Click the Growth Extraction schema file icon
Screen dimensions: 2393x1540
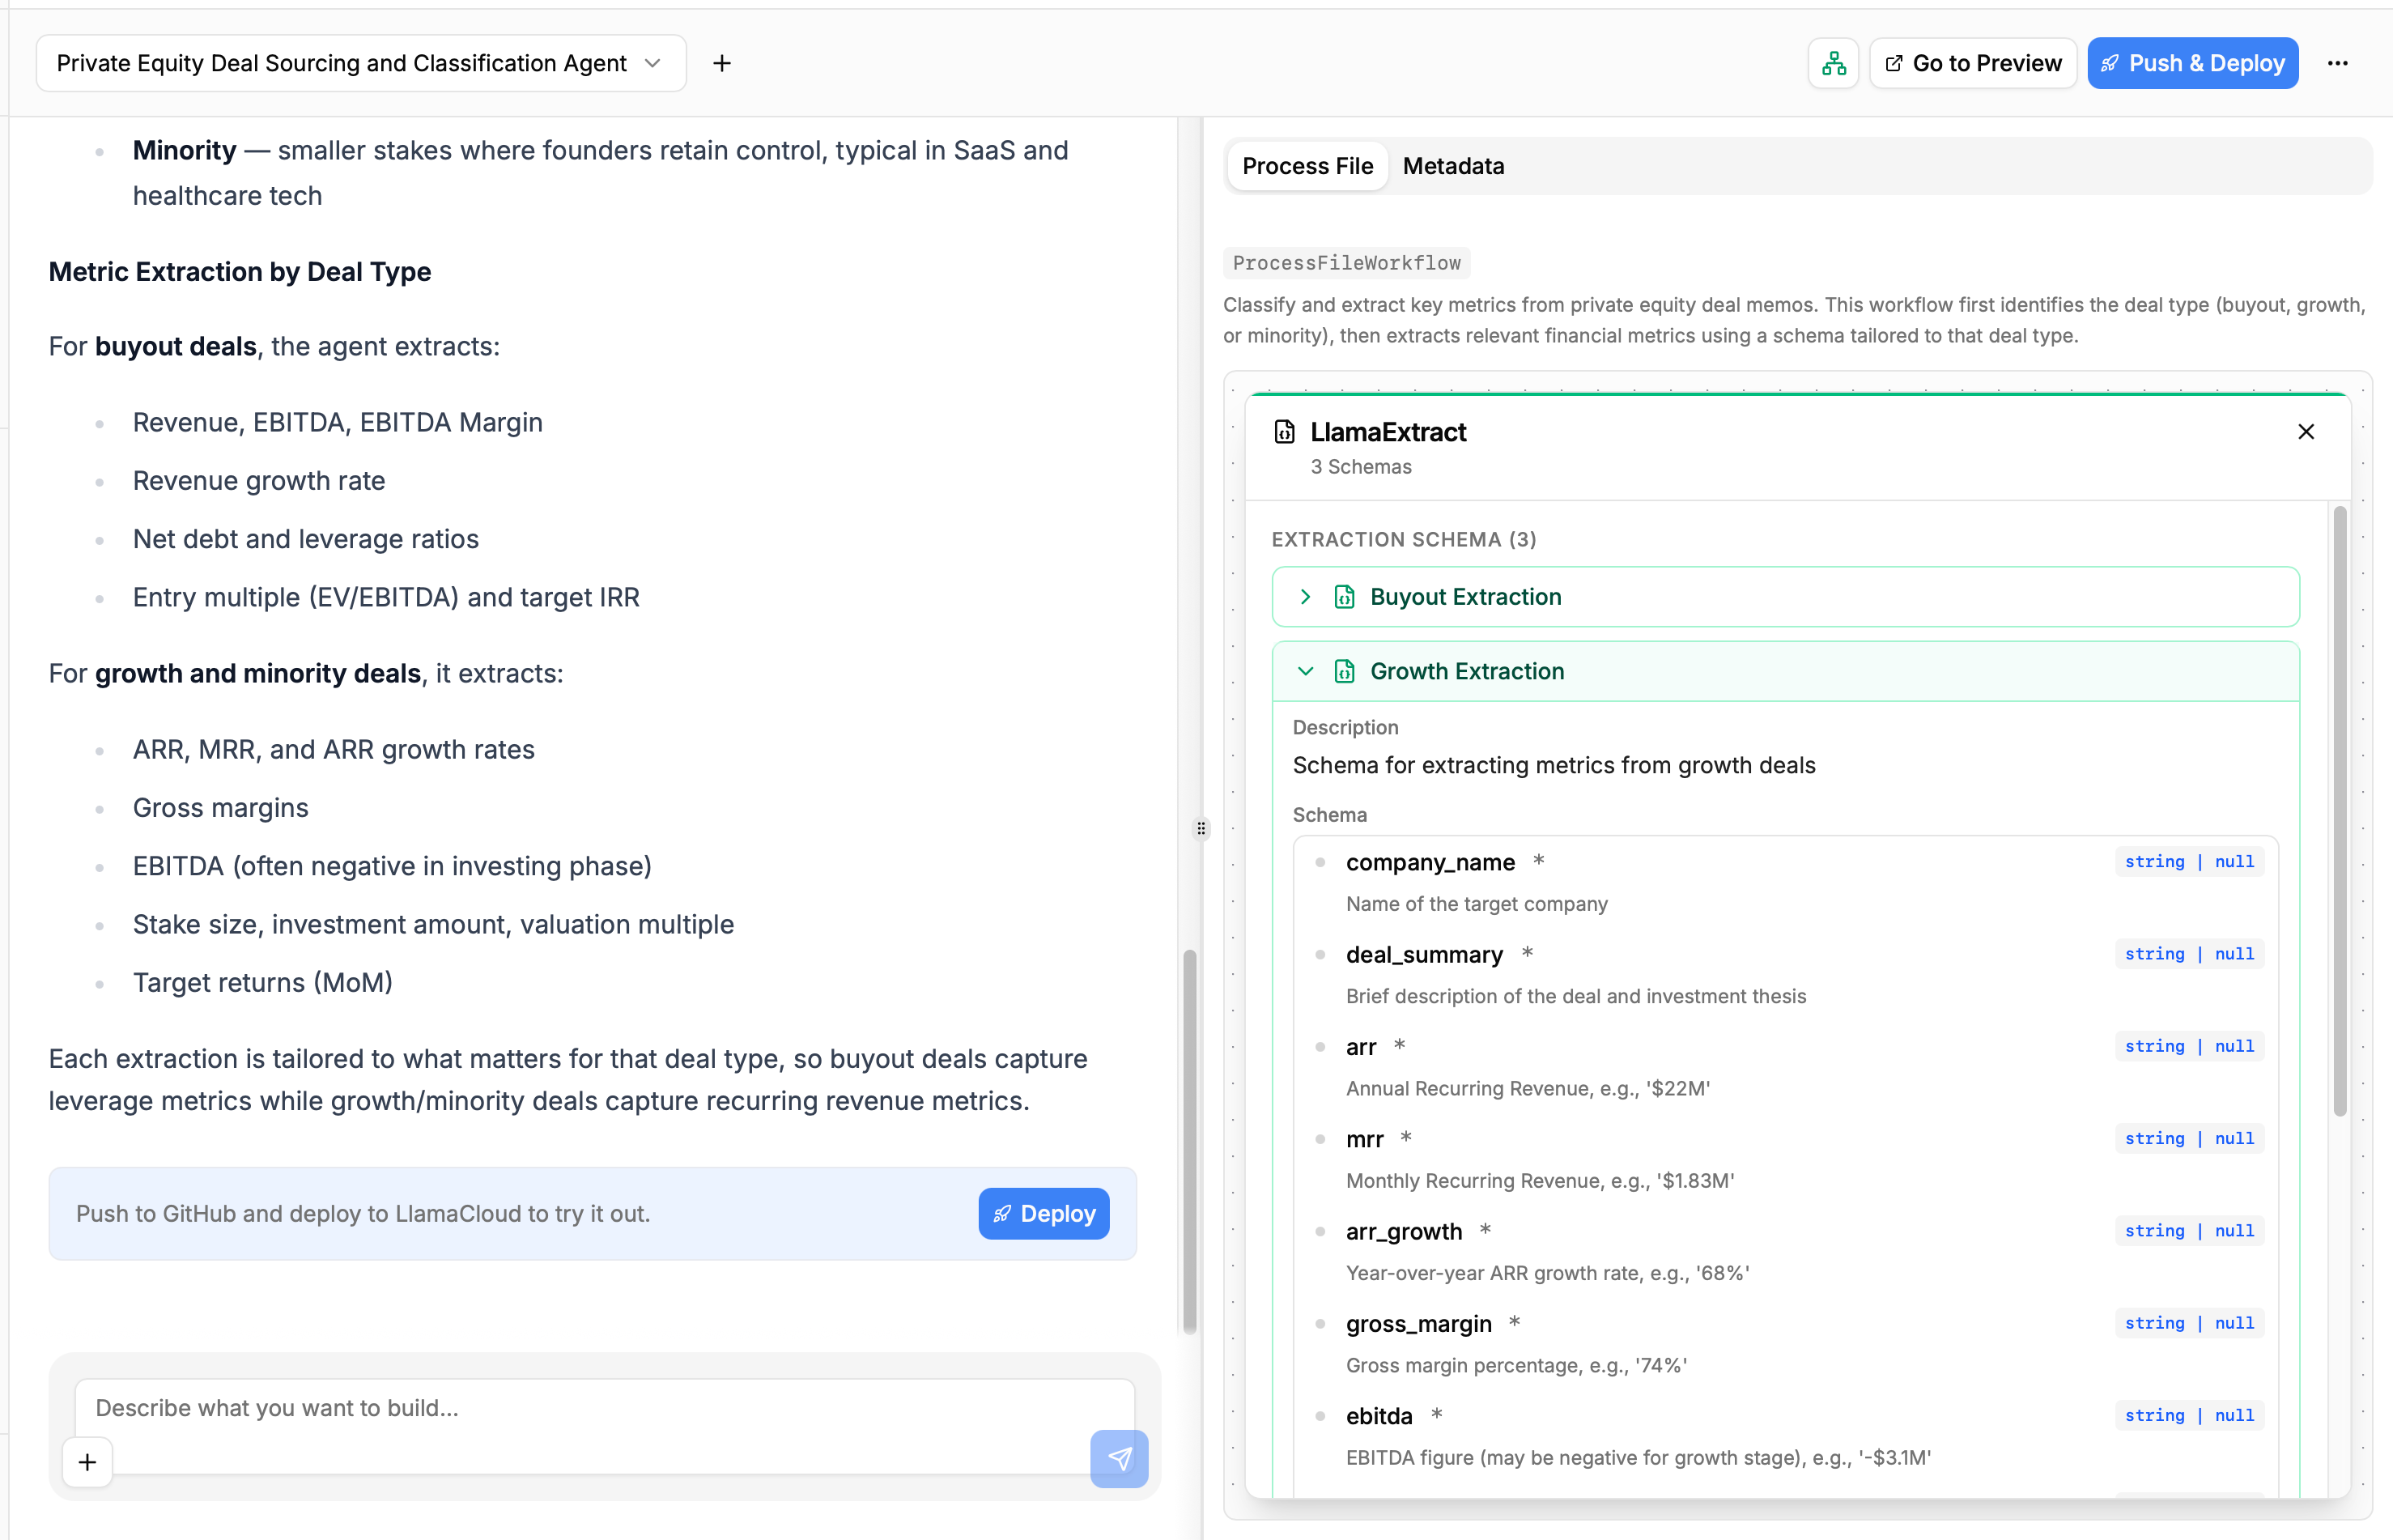[x=1344, y=672]
